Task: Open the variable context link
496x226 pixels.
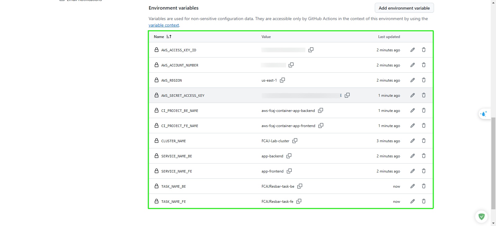Action: (164, 25)
